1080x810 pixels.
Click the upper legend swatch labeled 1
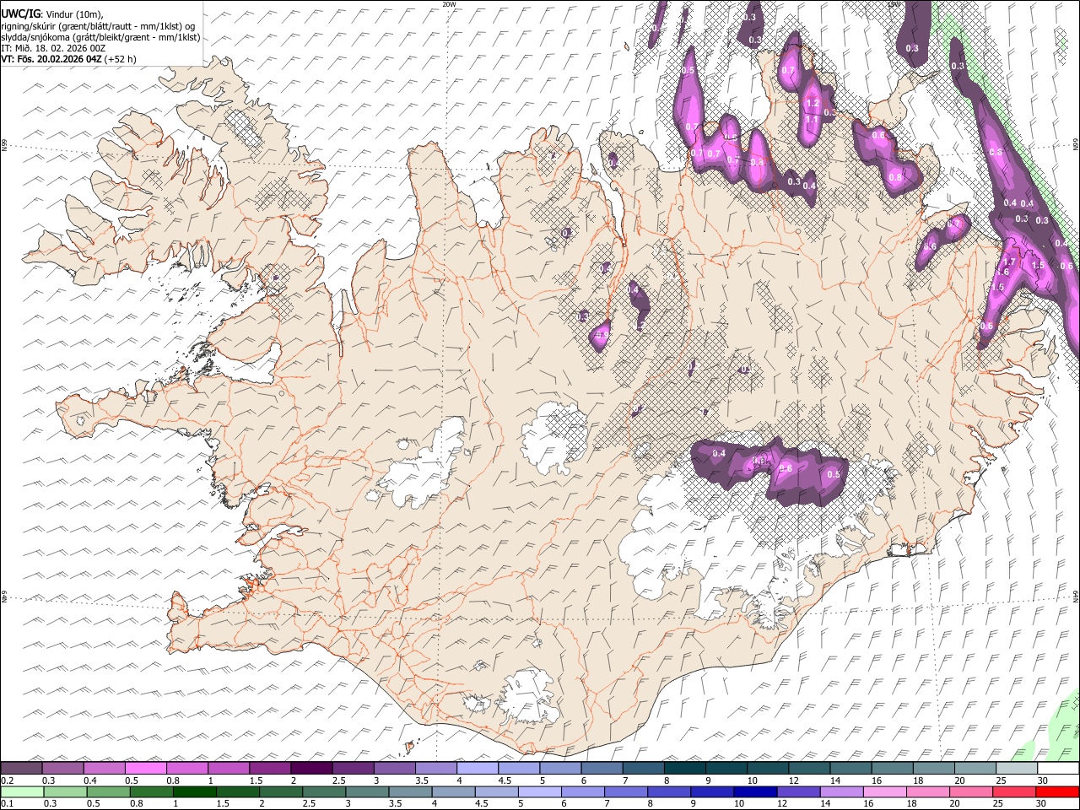229,768
